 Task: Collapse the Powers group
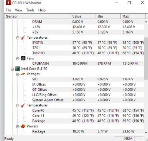(18, 126)
